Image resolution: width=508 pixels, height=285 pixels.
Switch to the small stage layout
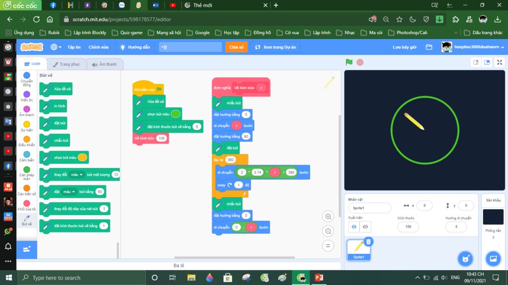[476, 62]
